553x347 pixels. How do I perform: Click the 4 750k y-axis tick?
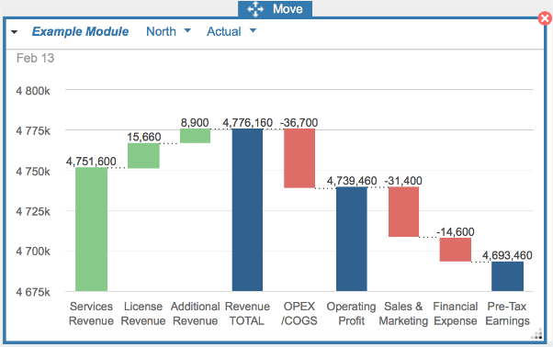[x=33, y=172]
